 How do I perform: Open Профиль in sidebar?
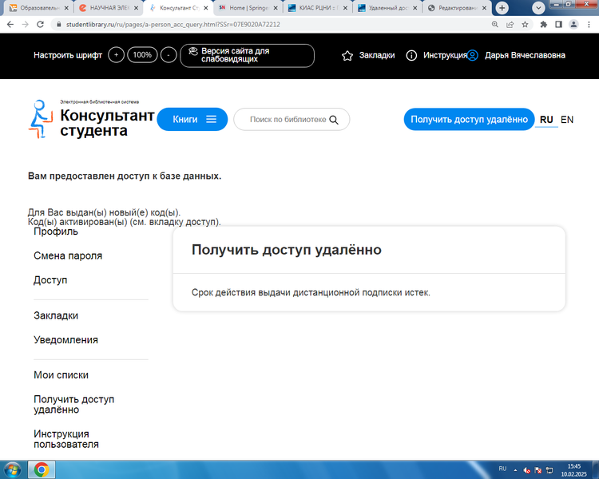[x=56, y=232]
